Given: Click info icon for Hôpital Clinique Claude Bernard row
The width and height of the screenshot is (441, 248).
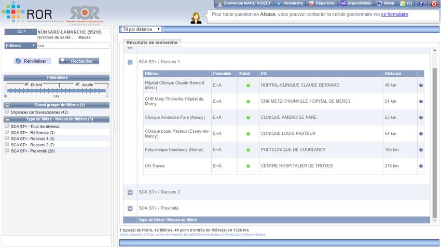Looking at the screenshot, I should click(x=421, y=85).
